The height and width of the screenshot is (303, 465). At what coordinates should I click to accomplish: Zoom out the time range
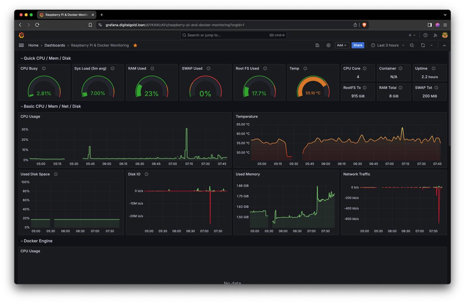click(x=412, y=45)
